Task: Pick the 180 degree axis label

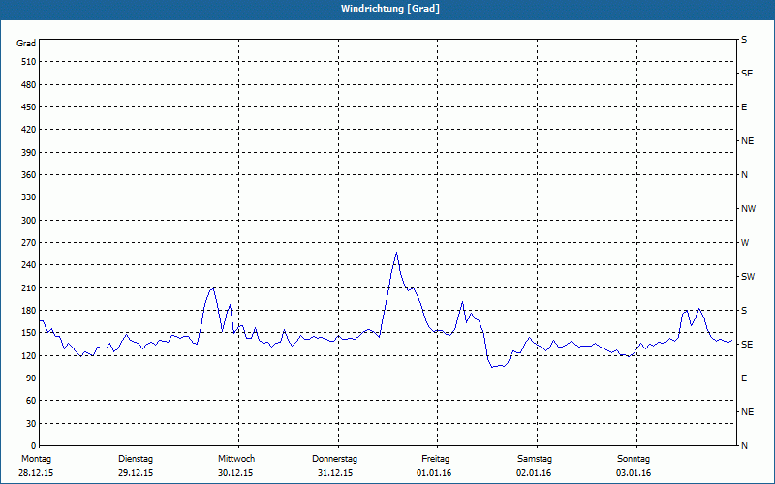Action: (x=29, y=310)
